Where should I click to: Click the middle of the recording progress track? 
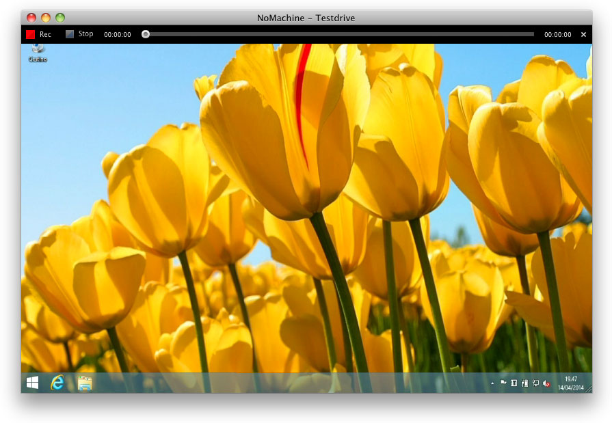click(340, 34)
